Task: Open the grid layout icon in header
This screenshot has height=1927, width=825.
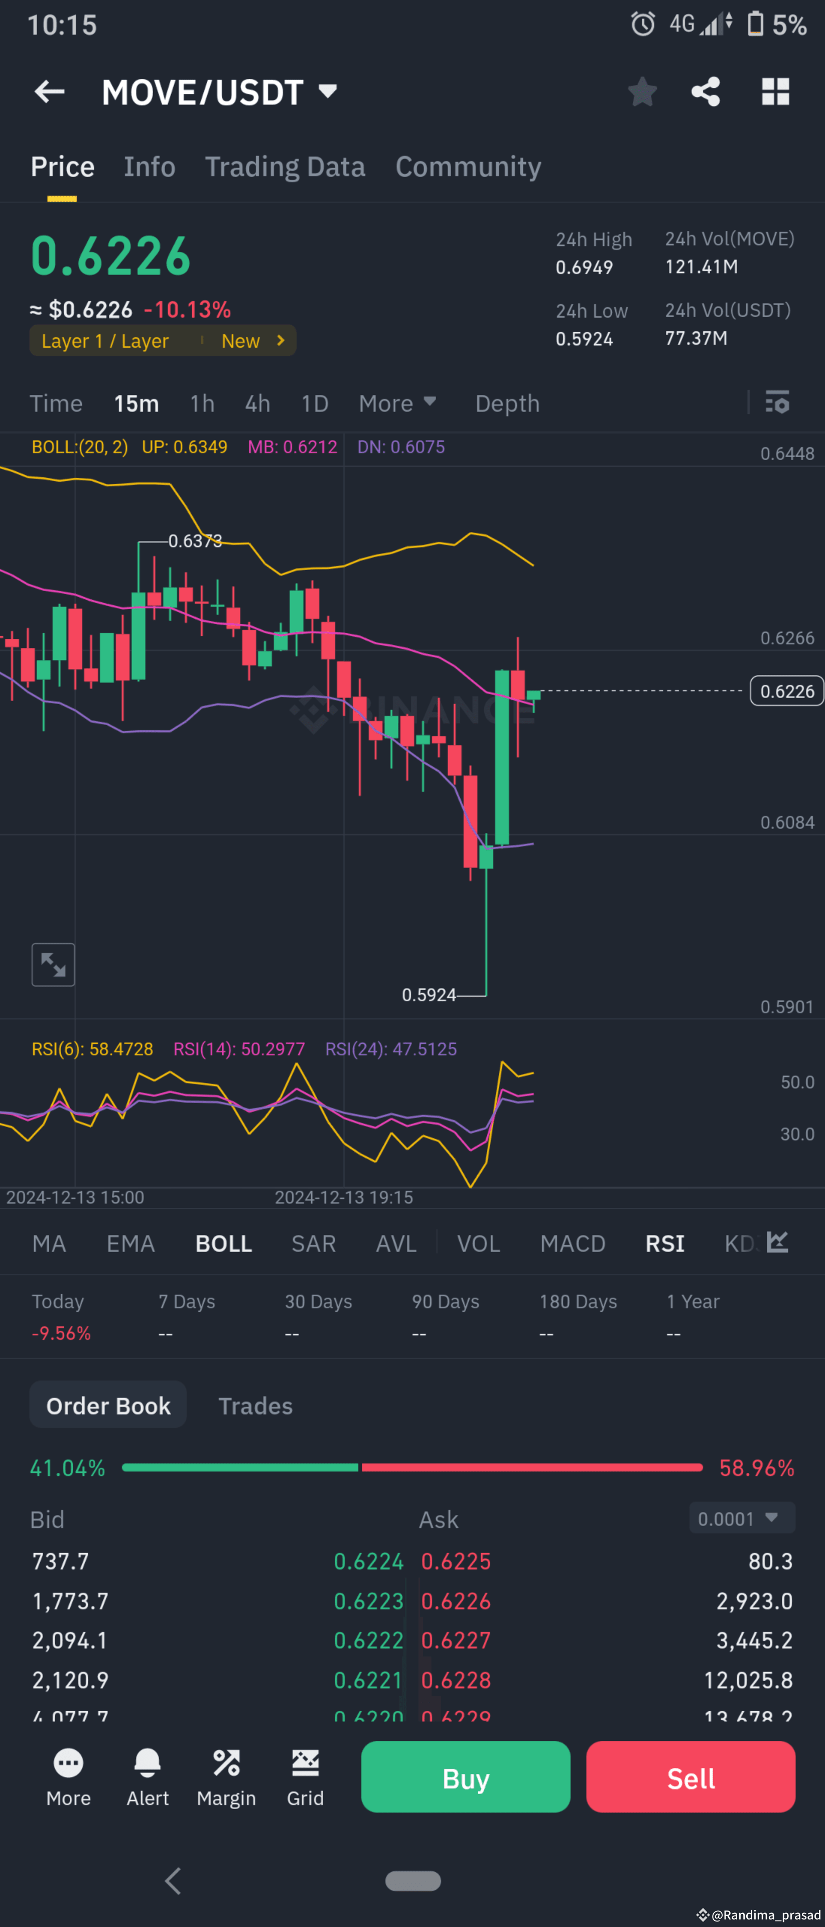Action: pos(775,92)
